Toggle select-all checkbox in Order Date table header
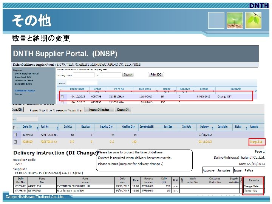Screen dimensions: 272x204 point(61,90)
